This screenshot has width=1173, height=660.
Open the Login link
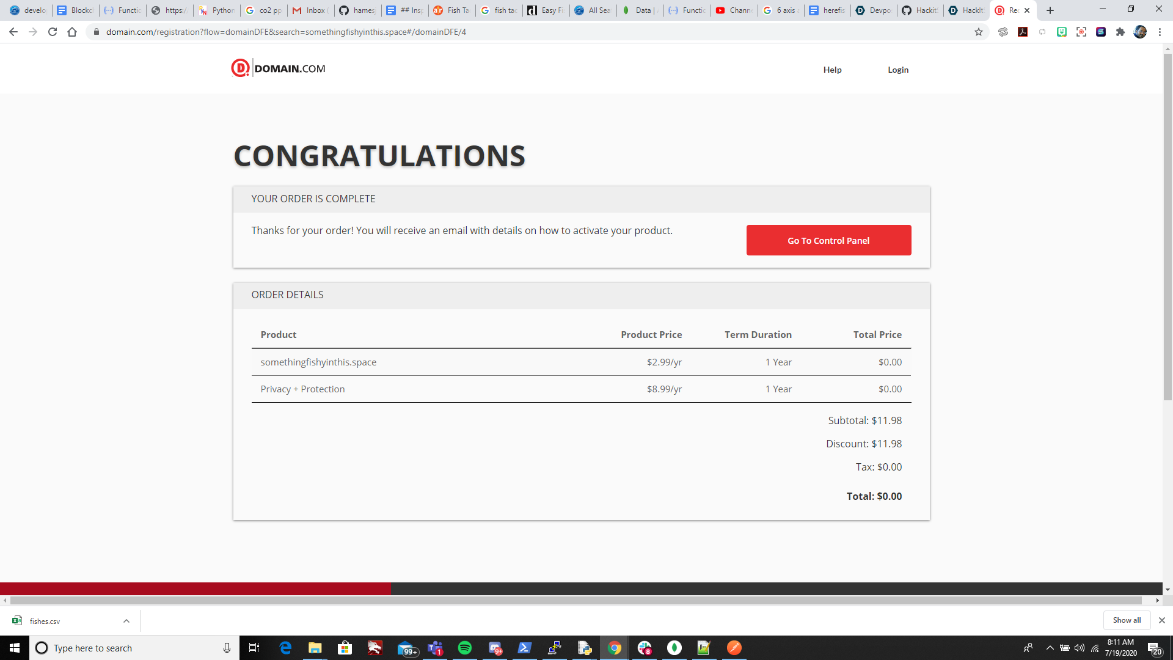[897, 70]
